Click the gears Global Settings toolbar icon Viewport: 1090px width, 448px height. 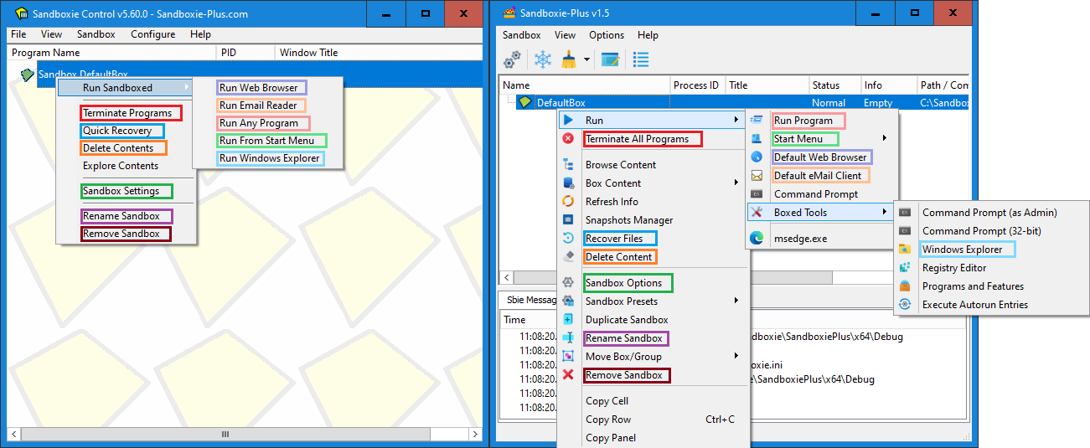pyautogui.click(x=512, y=59)
